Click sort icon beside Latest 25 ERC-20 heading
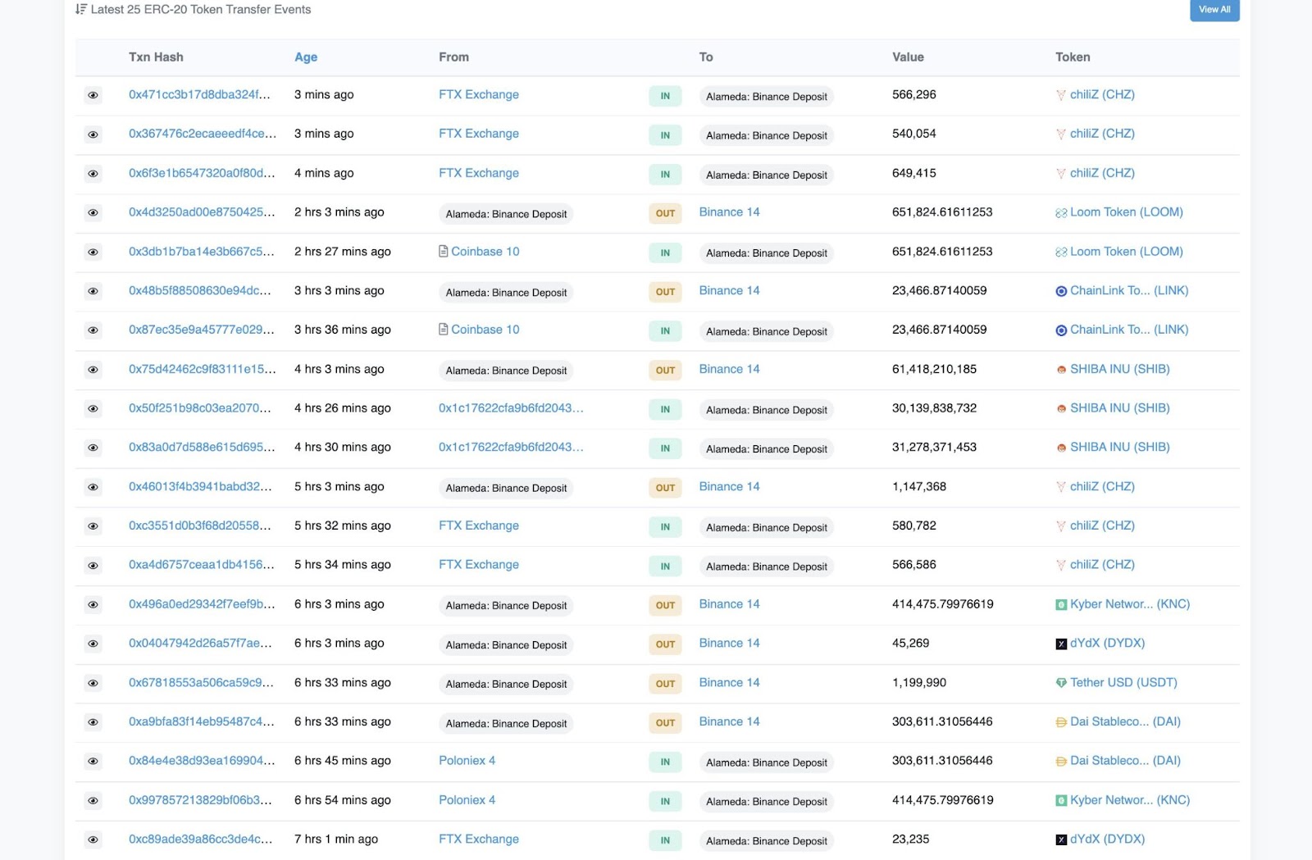The width and height of the screenshot is (1312, 860). click(x=80, y=10)
